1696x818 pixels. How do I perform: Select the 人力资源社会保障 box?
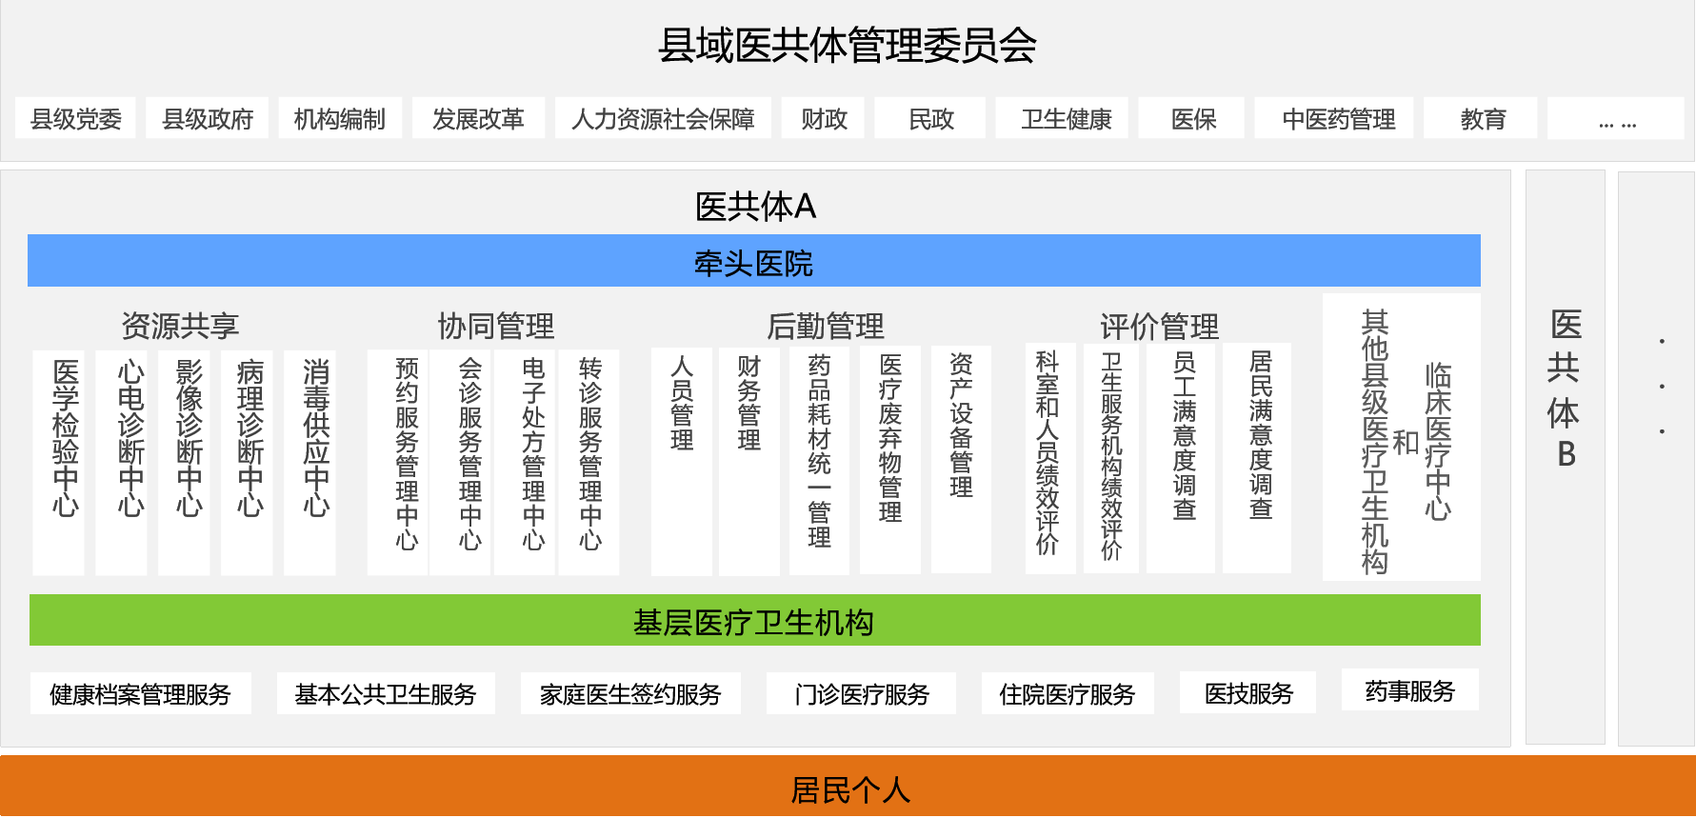(663, 119)
